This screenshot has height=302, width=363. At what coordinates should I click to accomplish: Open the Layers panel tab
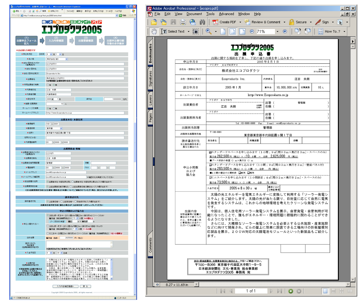[150, 100]
